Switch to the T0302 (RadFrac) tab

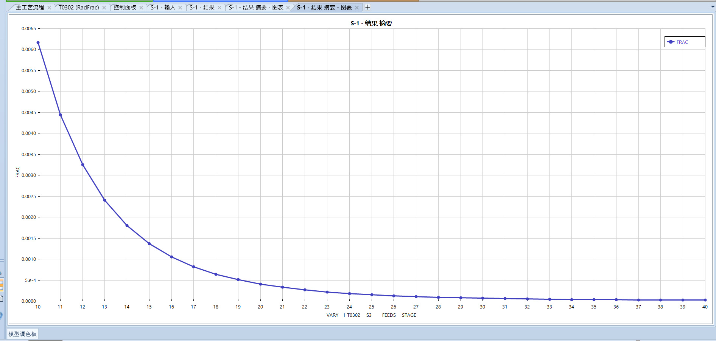pyautogui.click(x=79, y=8)
